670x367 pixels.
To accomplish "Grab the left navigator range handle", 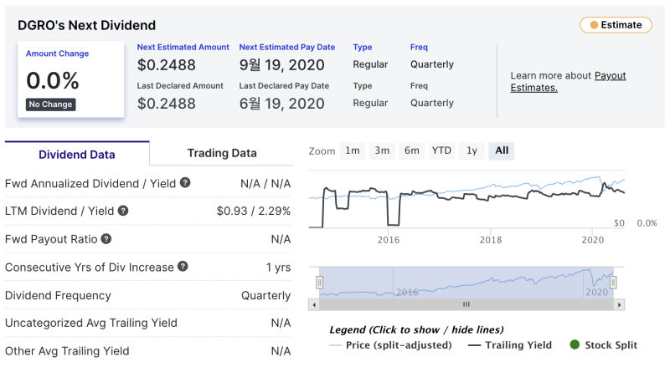I will 319,282.
